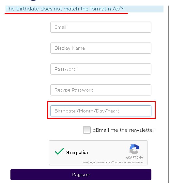The height and width of the screenshot is (189, 170).
Task: Toggle the newsletter checkbox
Action: coord(86,130)
